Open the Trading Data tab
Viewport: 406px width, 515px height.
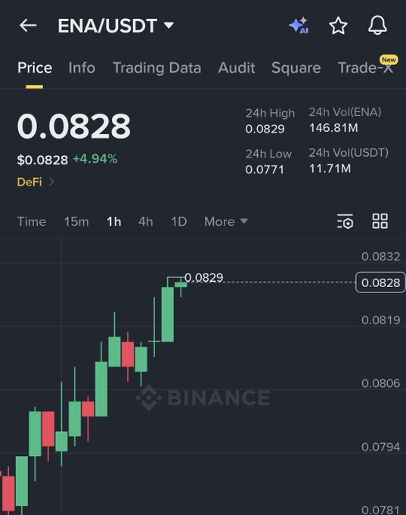click(x=157, y=68)
